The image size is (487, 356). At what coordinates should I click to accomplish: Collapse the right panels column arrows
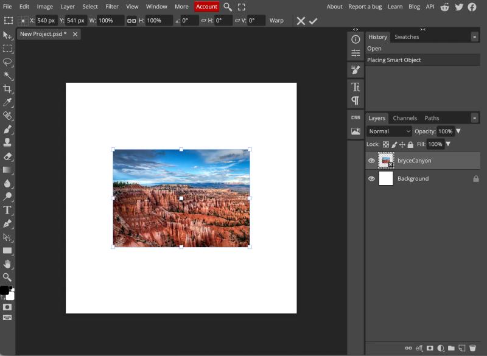(x=422, y=29)
